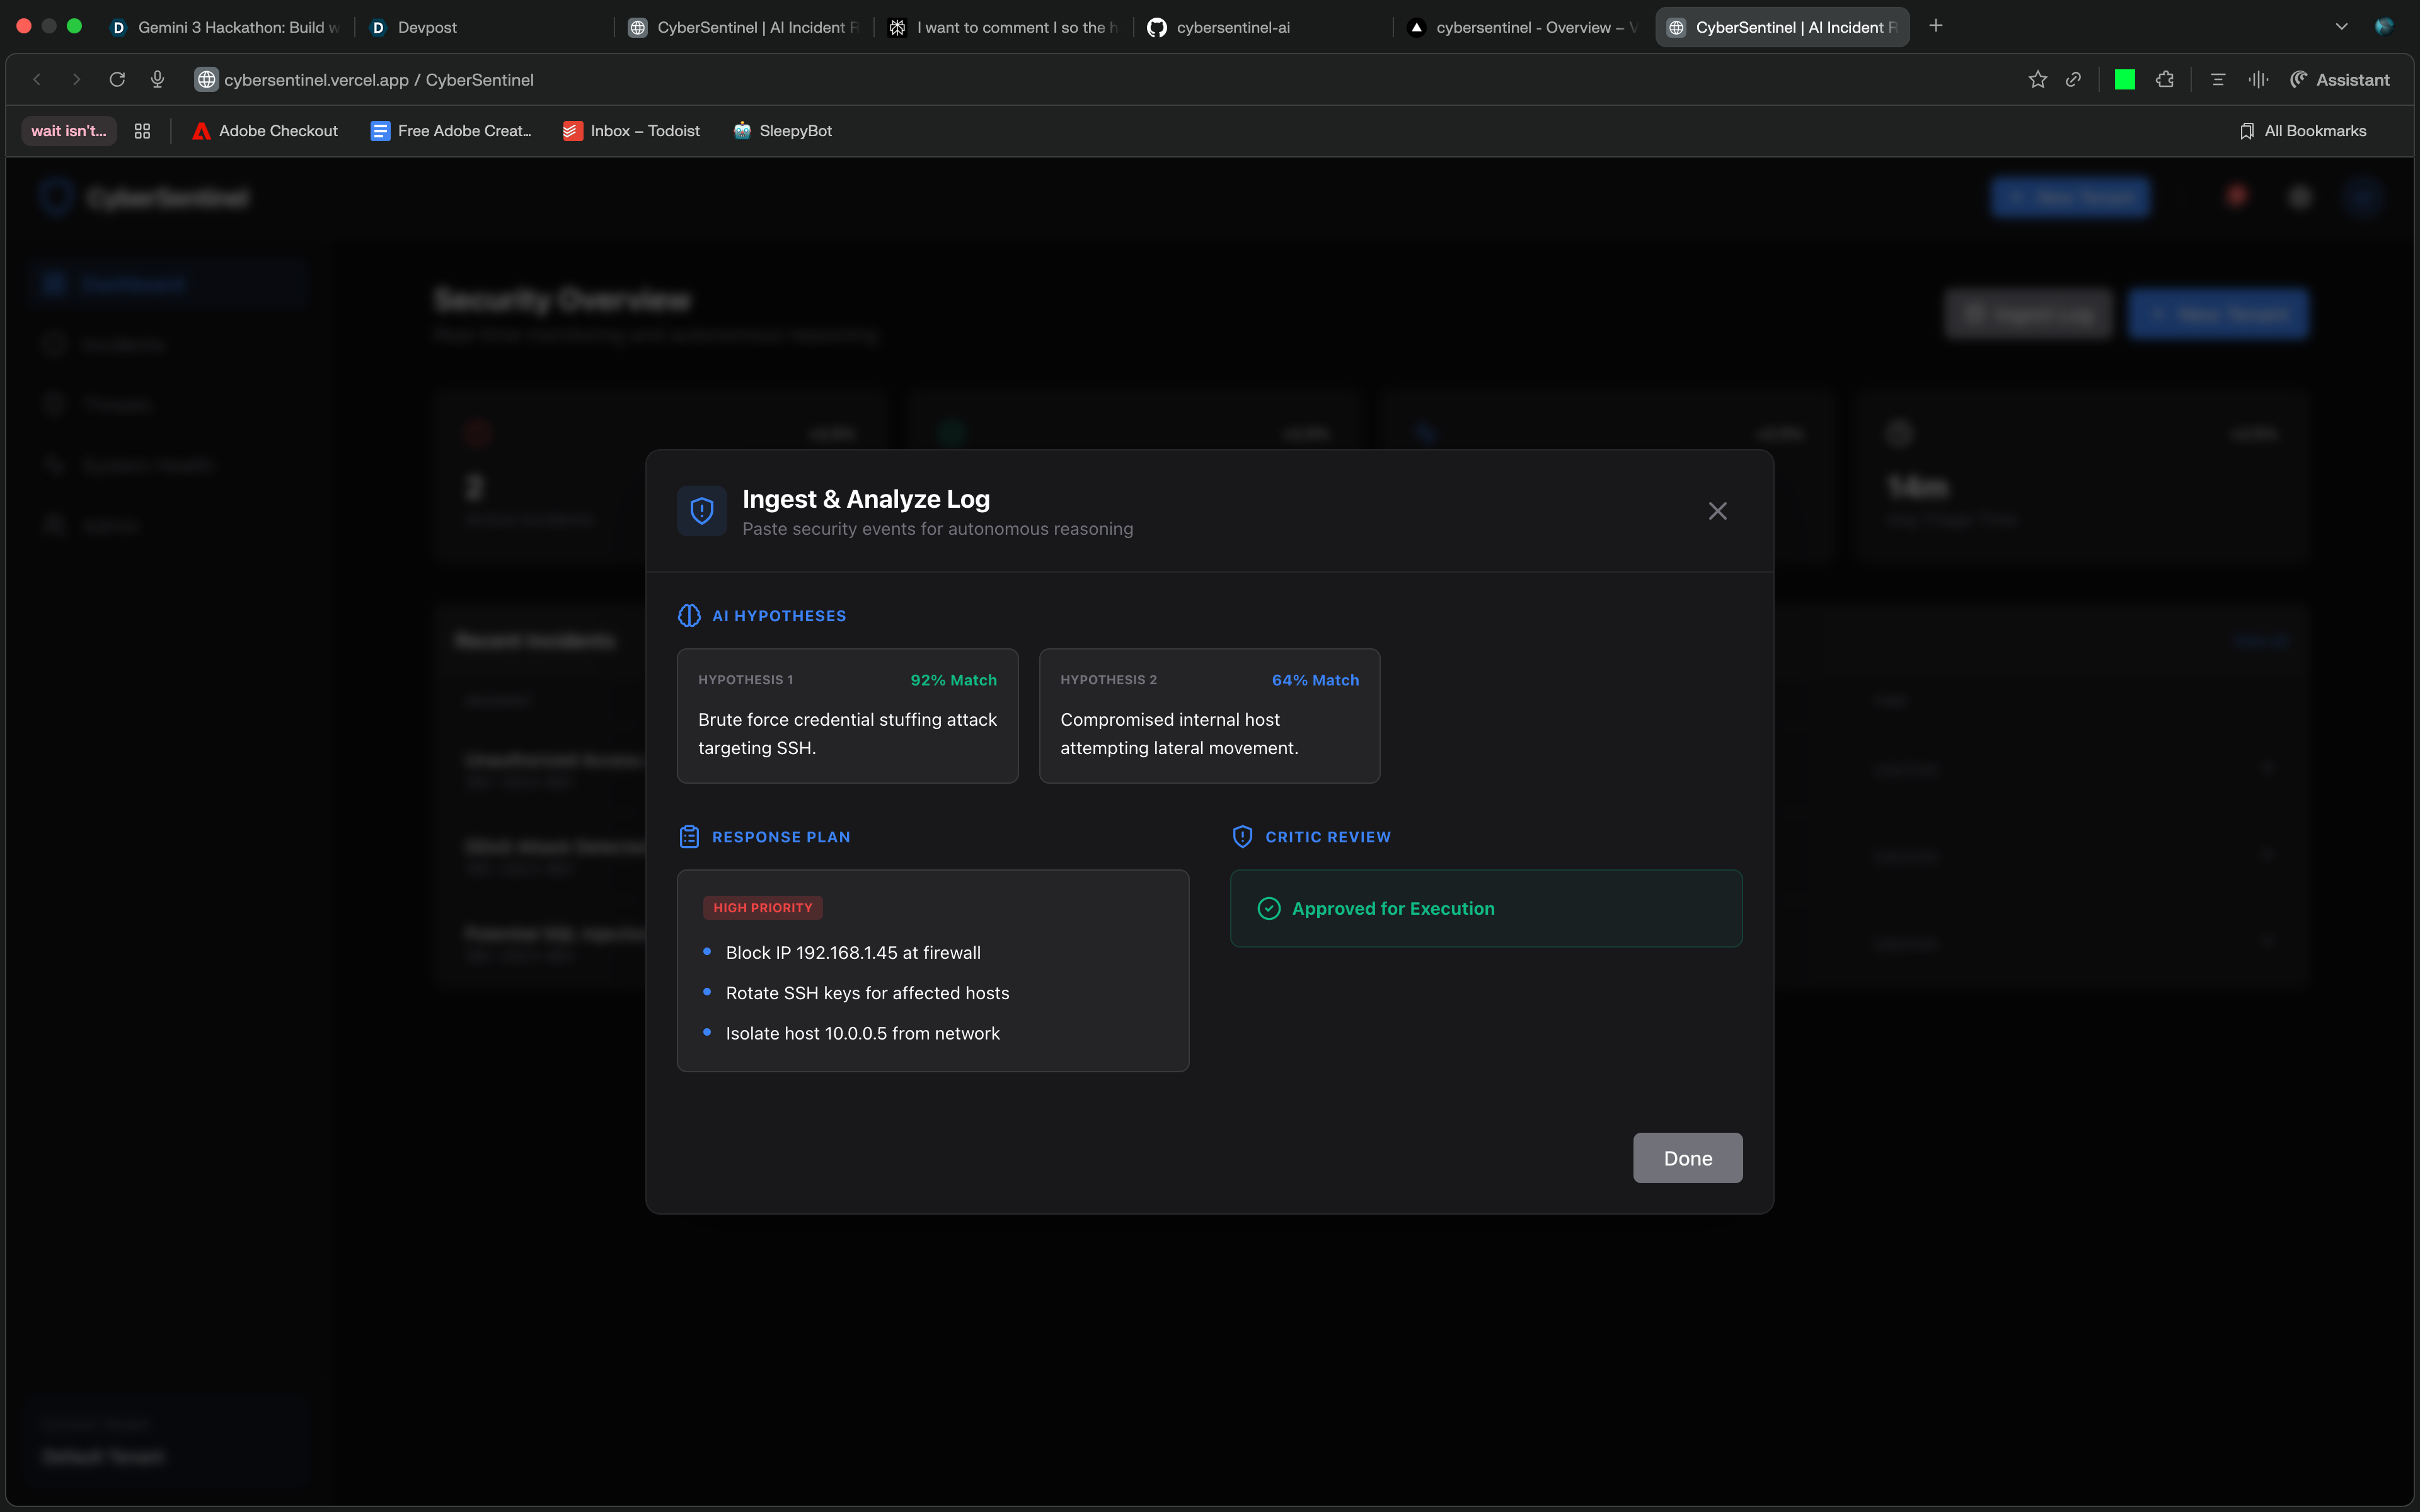Switch to the cybersentinel-ai GitHub tab
The image size is (2420, 1512).
tap(1232, 27)
